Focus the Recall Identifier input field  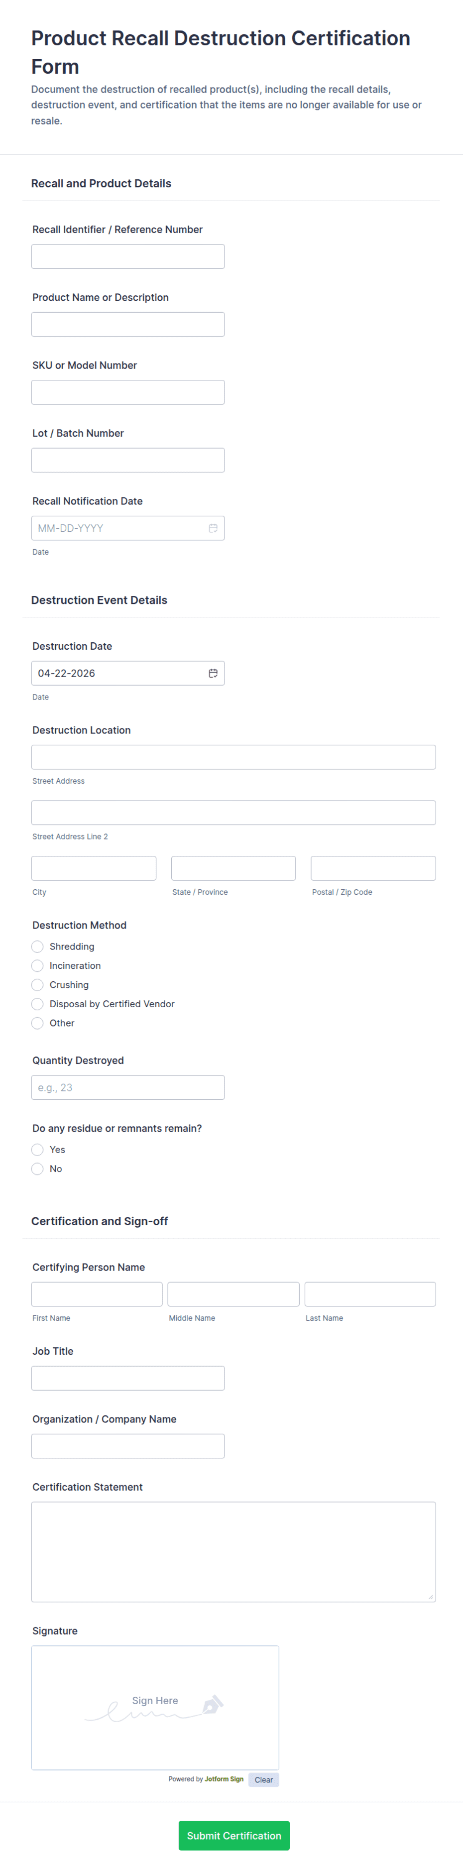tap(128, 256)
